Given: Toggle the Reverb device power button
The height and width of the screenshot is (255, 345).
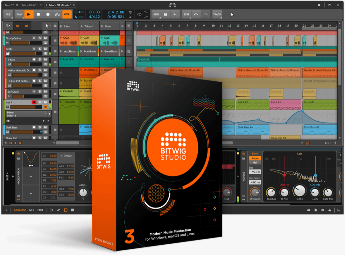Looking at the screenshot, I should pyautogui.click(x=244, y=154).
